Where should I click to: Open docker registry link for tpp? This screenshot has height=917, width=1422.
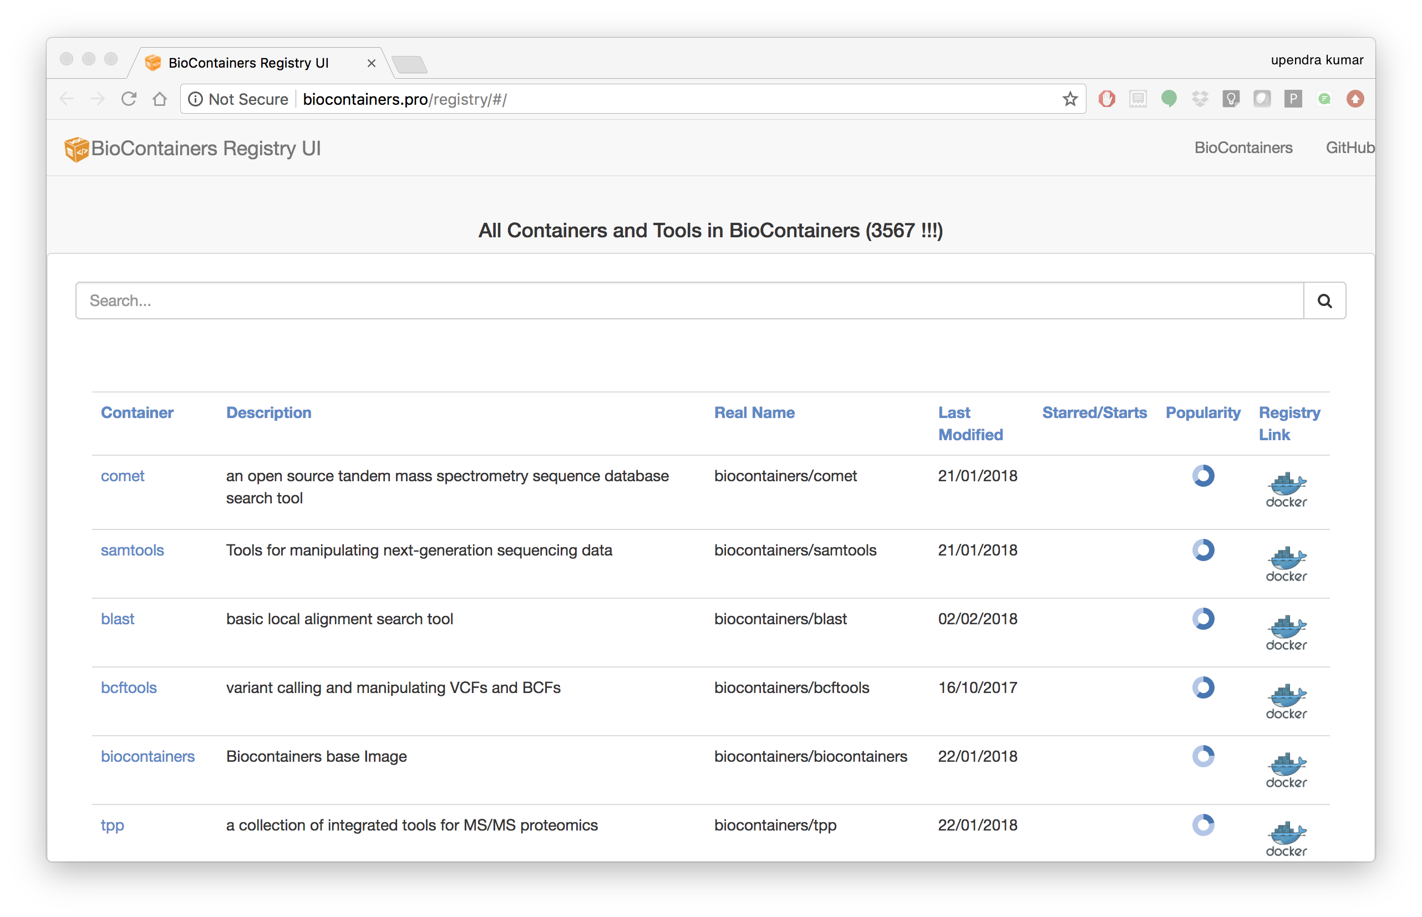click(1286, 838)
